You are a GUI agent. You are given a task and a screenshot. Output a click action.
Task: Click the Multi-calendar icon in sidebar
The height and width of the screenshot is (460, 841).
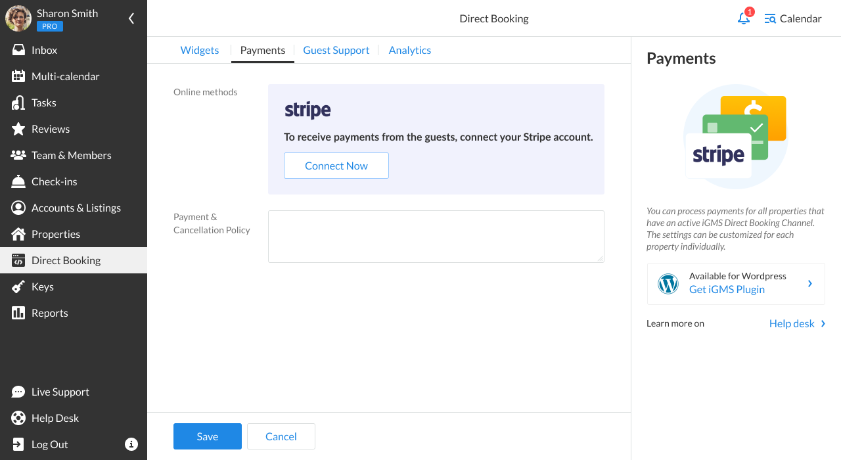[x=18, y=76]
